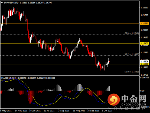
Task: Click the EURUSD,Daily chart menu triangle
Action: [x=2, y=3]
